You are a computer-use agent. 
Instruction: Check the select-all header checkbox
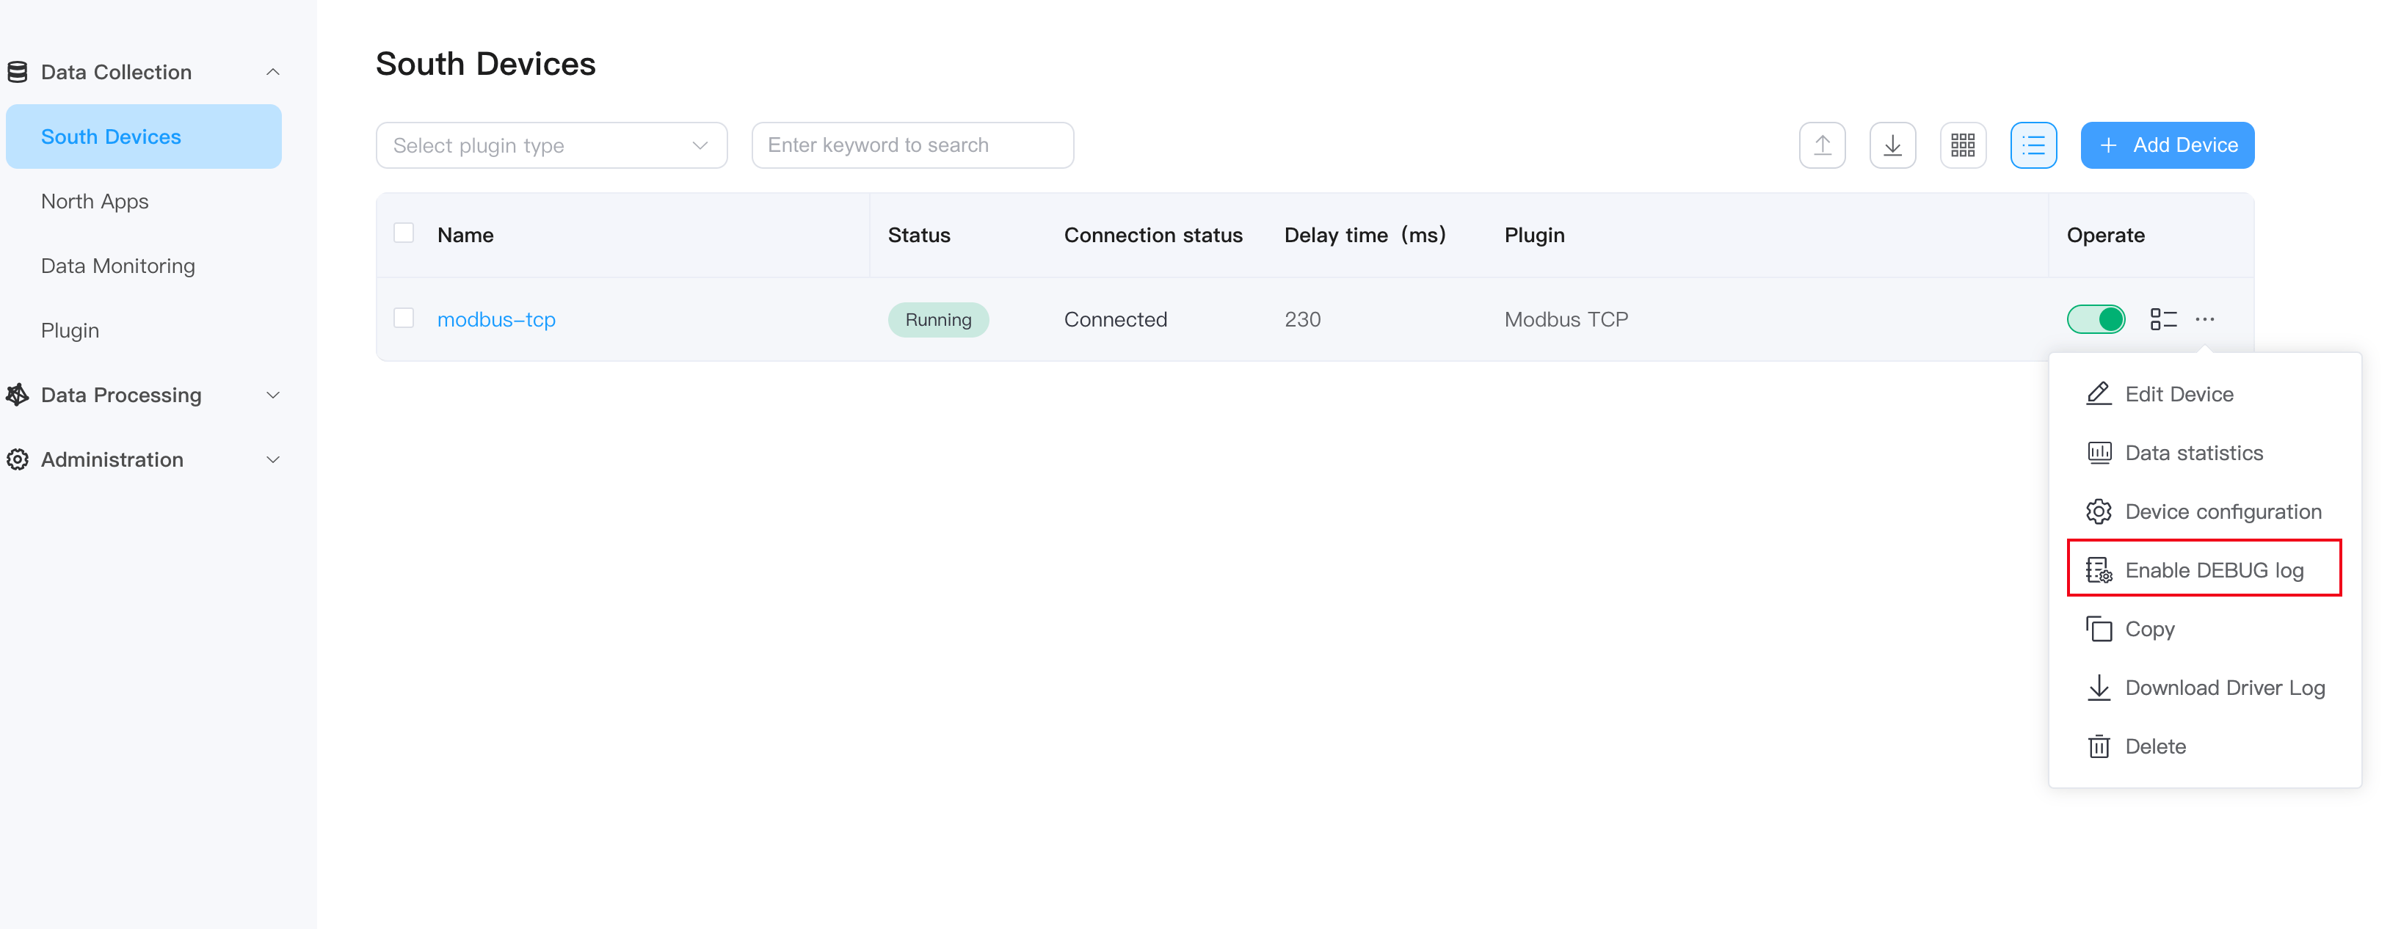404,233
